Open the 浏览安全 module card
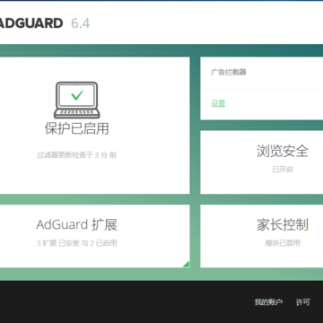Screen dimensions: 323x323 262,162
